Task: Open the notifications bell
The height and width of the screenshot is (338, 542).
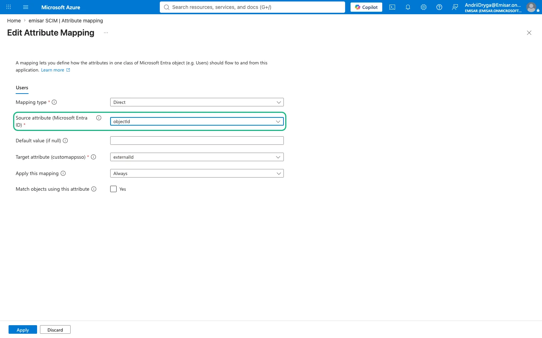Action: pyautogui.click(x=408, y=7)
